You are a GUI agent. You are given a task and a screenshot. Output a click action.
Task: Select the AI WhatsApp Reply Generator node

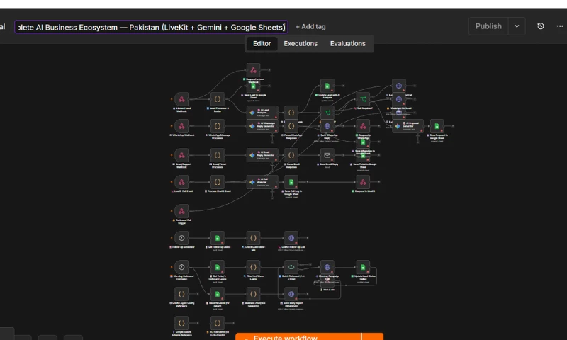click(x=262, y=126)
